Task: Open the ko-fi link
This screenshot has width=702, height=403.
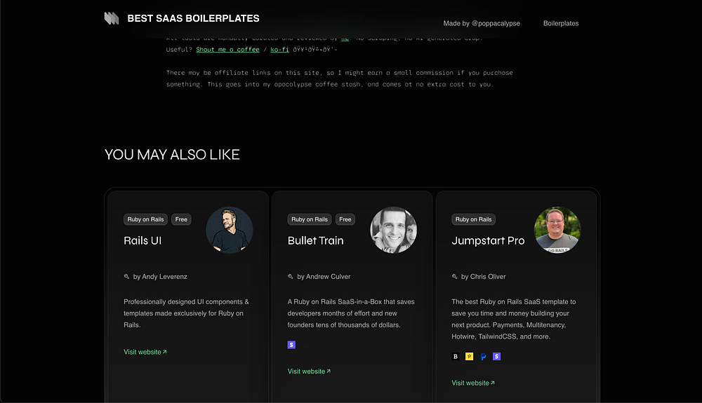Action: tap(279, 50)
